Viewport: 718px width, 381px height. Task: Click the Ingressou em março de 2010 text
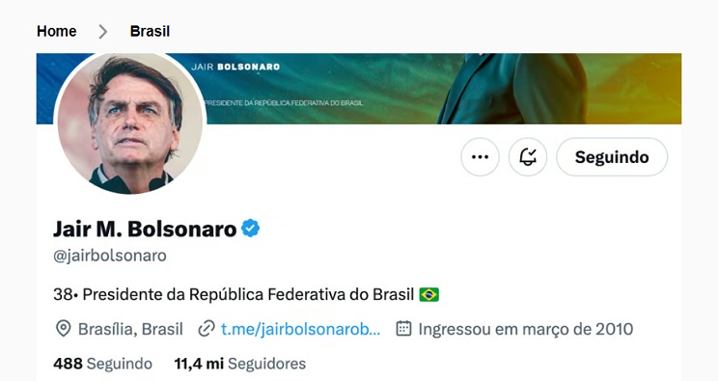(526, 329)
